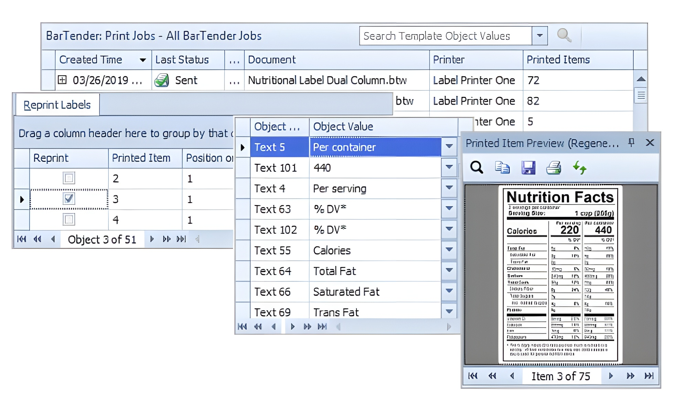Click the copy icon in the preview toolbar

(x=502, y=167)
